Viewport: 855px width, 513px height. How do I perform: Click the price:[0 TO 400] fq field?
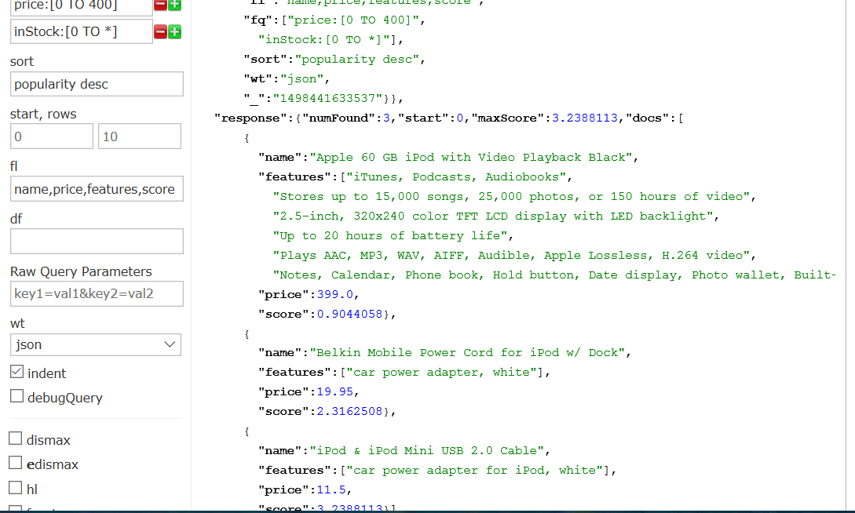[81, 6]
